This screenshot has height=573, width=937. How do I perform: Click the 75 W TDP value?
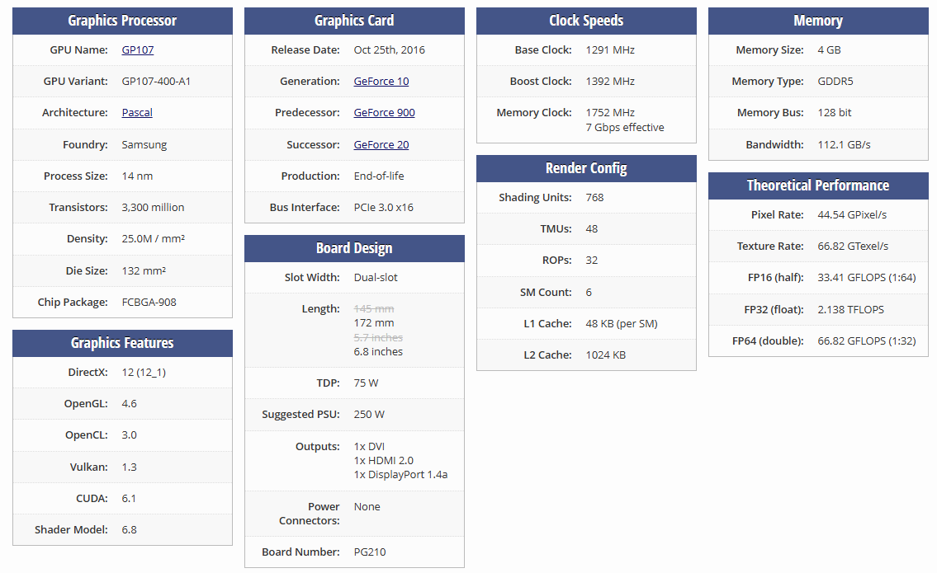click(x=366, y=383)
